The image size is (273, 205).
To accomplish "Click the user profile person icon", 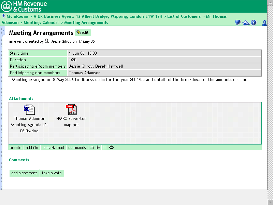I will [264, 23].
